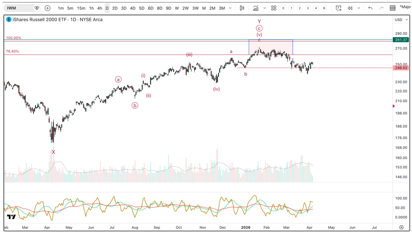
Task: Switch to the 2D timeframe
Action: (115, 8)
